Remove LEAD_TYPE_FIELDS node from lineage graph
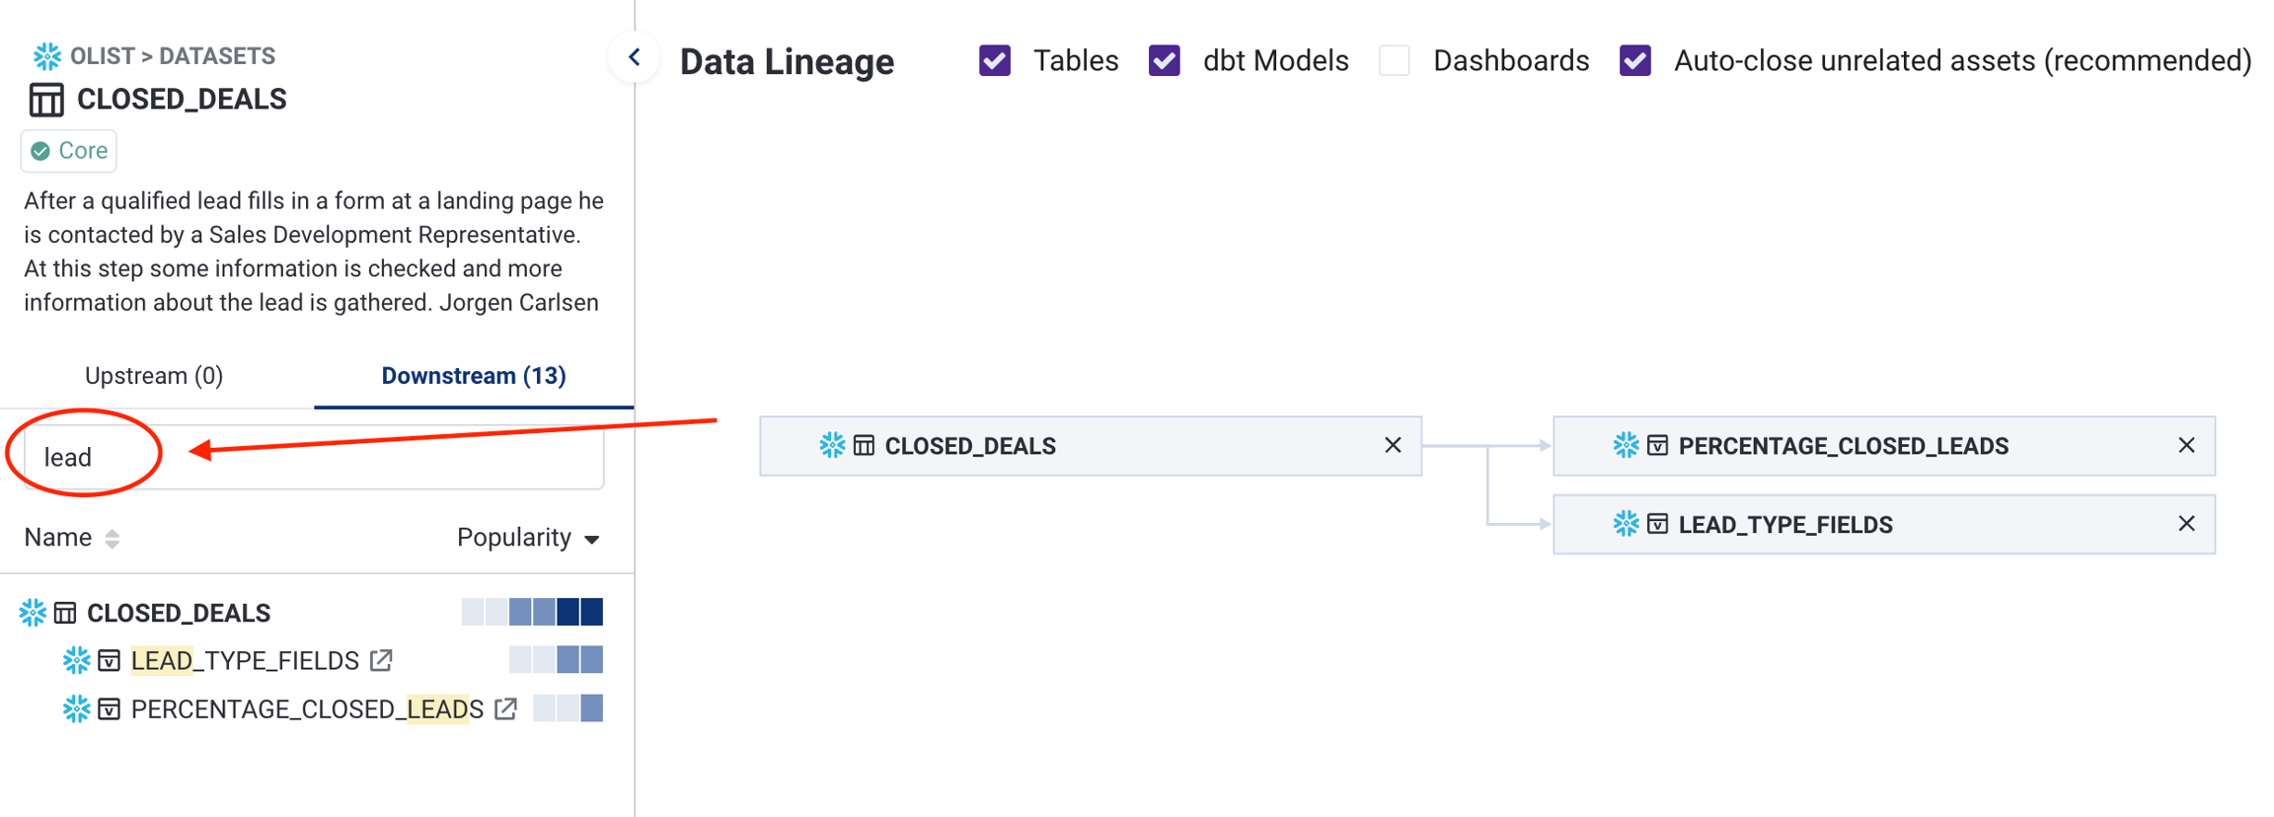This screenshot has width=2274, height=817. (2186, 524)
